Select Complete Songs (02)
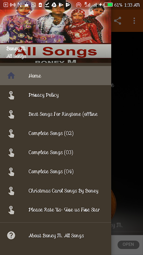 click(56, 133)
